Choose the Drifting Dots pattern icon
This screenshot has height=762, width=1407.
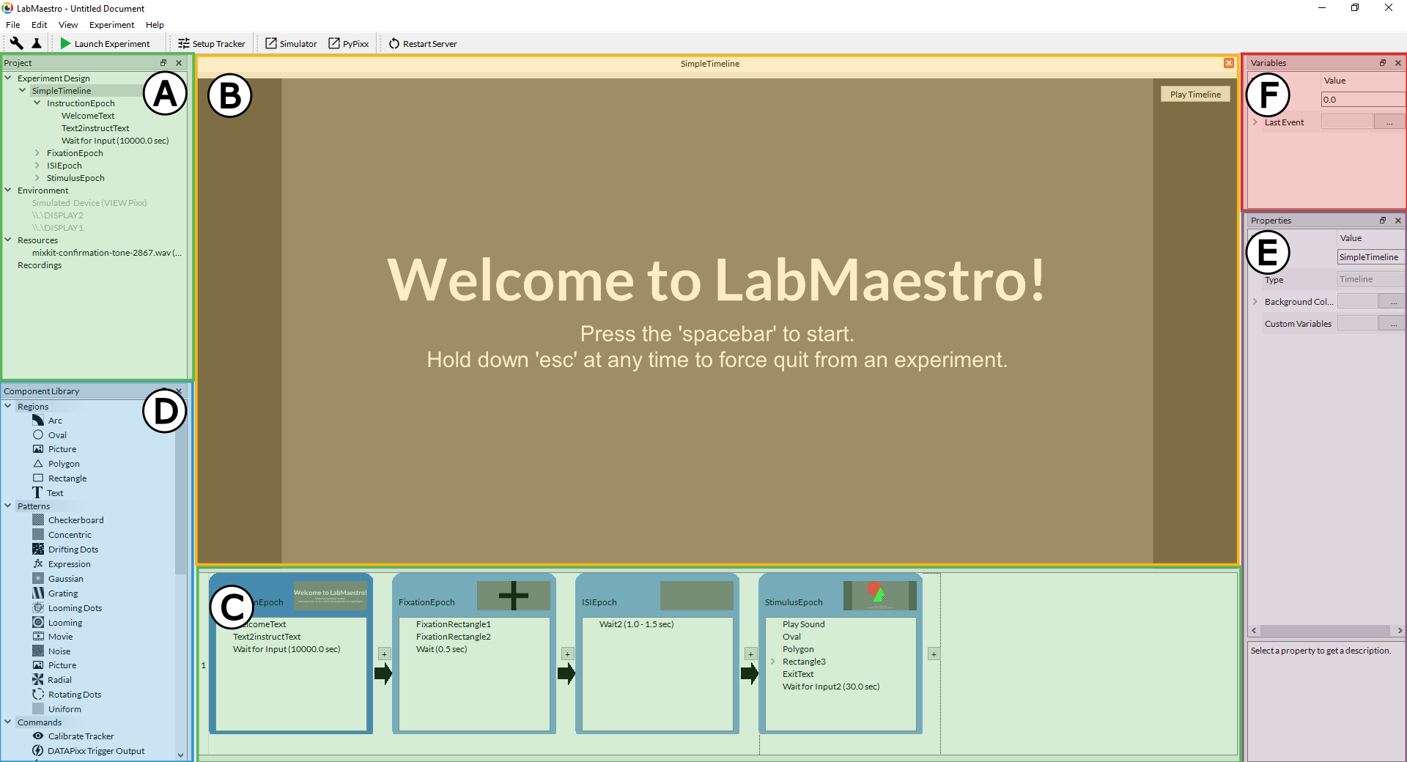(x=38, y=550)
